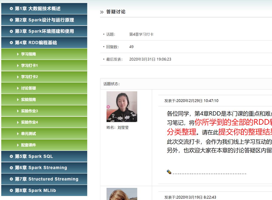Open 实验指南 page

tap(28, 100)
